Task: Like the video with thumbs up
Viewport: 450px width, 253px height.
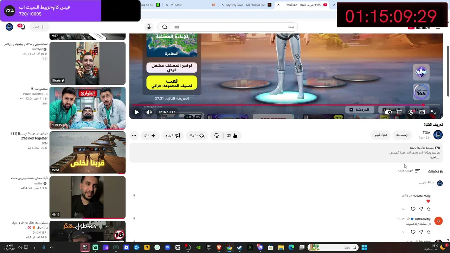Action: (x=232, y=136)
